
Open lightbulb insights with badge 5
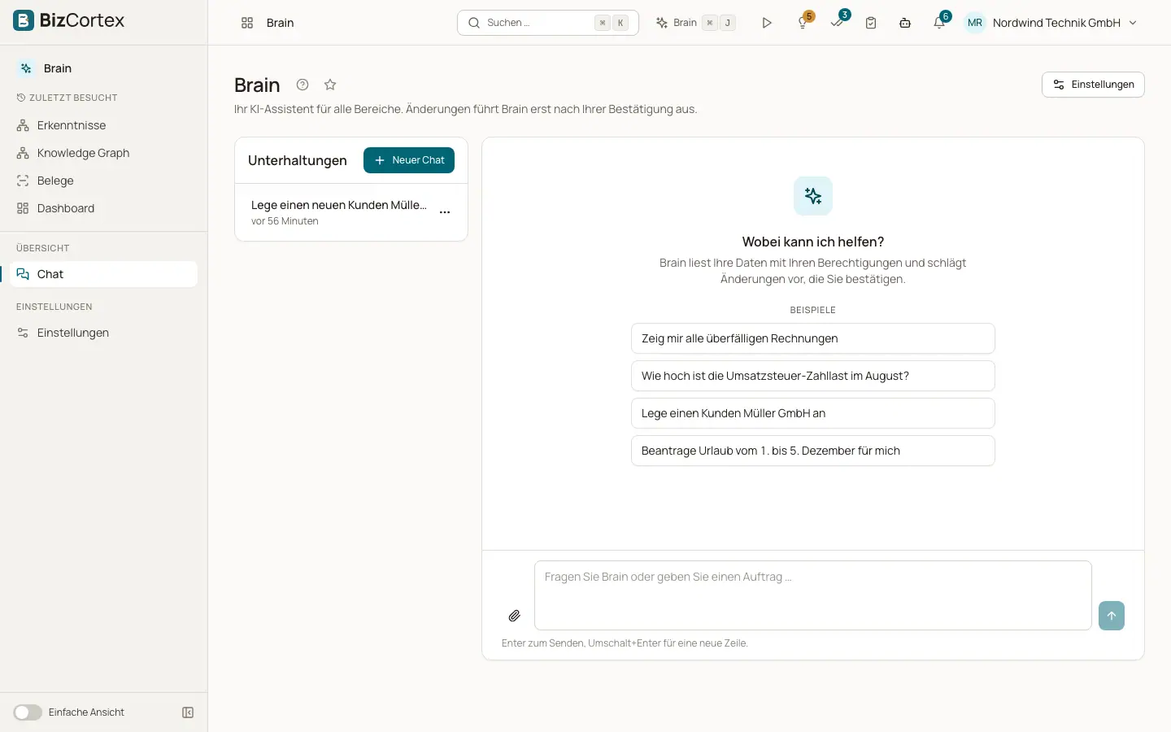point(803,23)
